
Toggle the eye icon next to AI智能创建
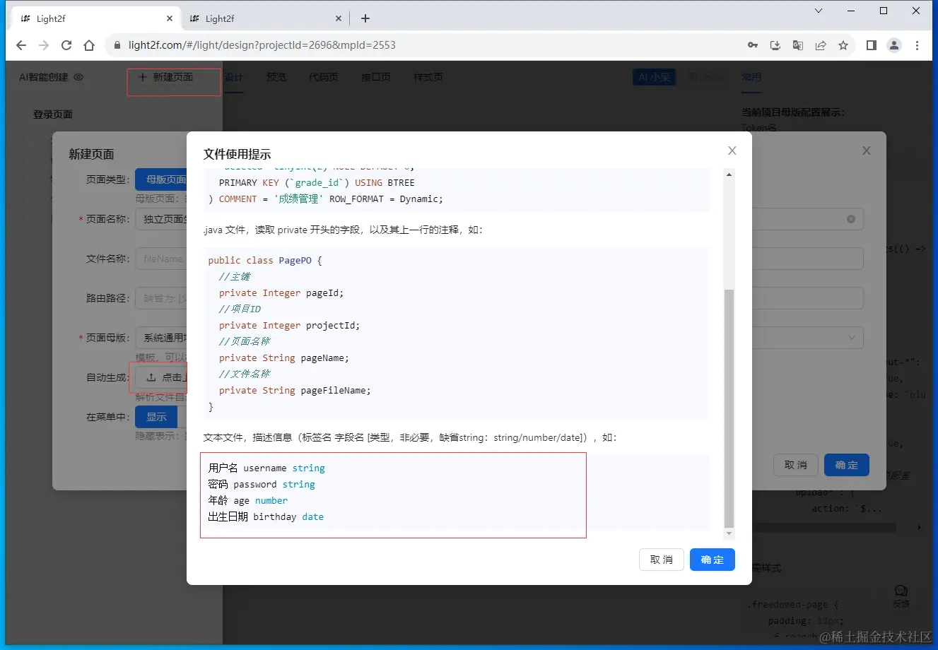pyautogui.click(x=78, y=77)
